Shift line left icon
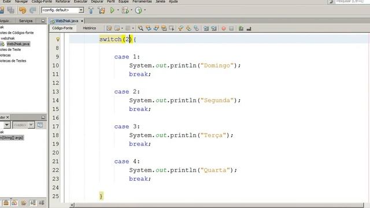The width and height of the screenshot is (370, 208). [206, 28]
